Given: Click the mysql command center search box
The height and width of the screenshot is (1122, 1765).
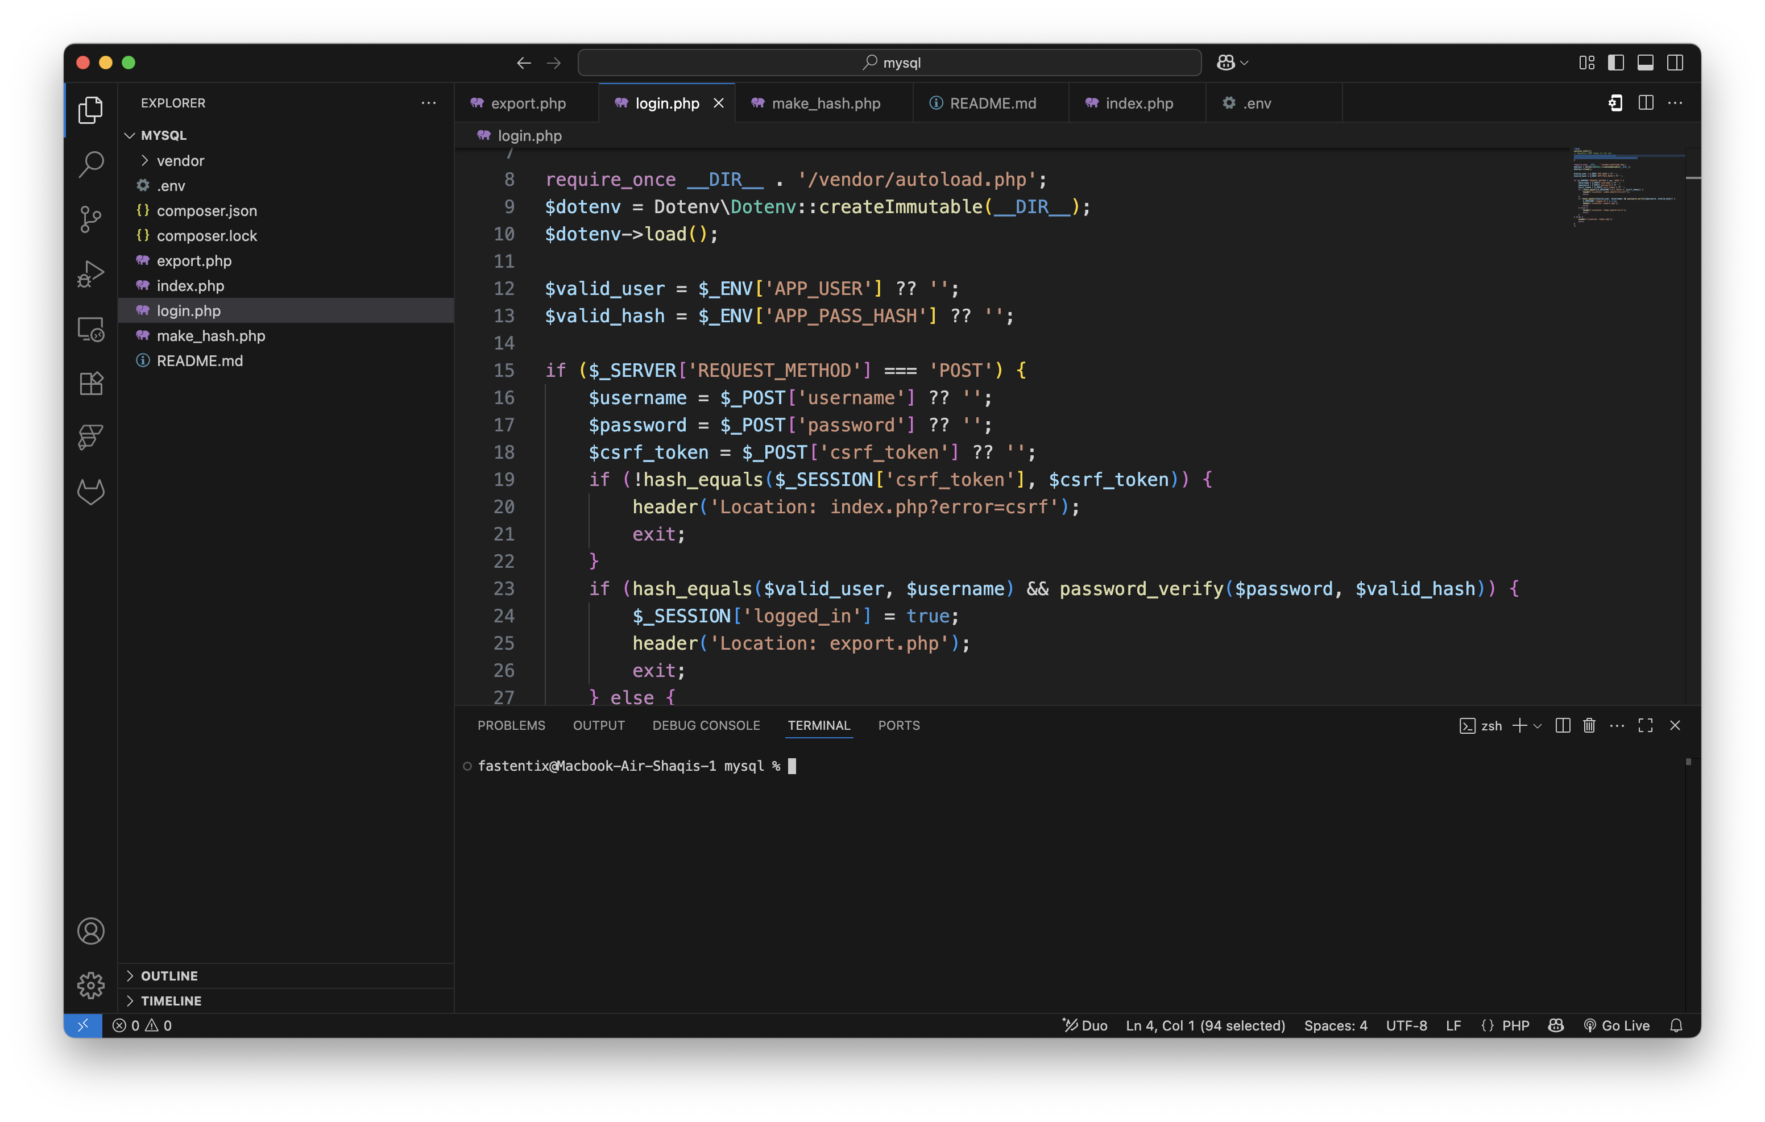Looking at the screenshot, I should (889, 63).
